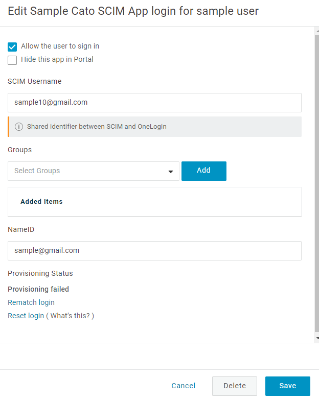Screen dimensions: 319x402
Task: Click the Rematch login link
Action: 31,302
